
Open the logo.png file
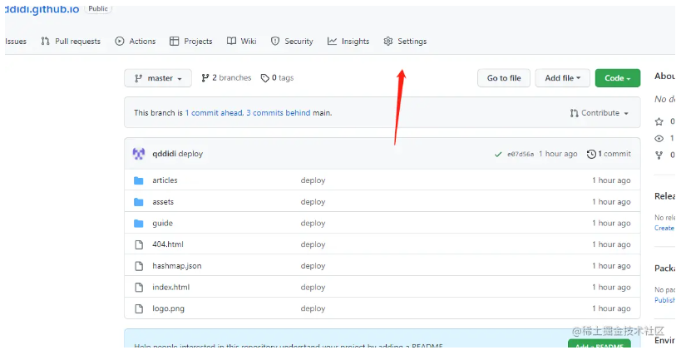click(x=169, y=308)
